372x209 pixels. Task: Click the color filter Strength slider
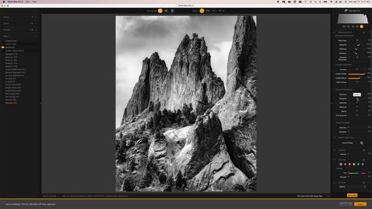tap(357, 176)
